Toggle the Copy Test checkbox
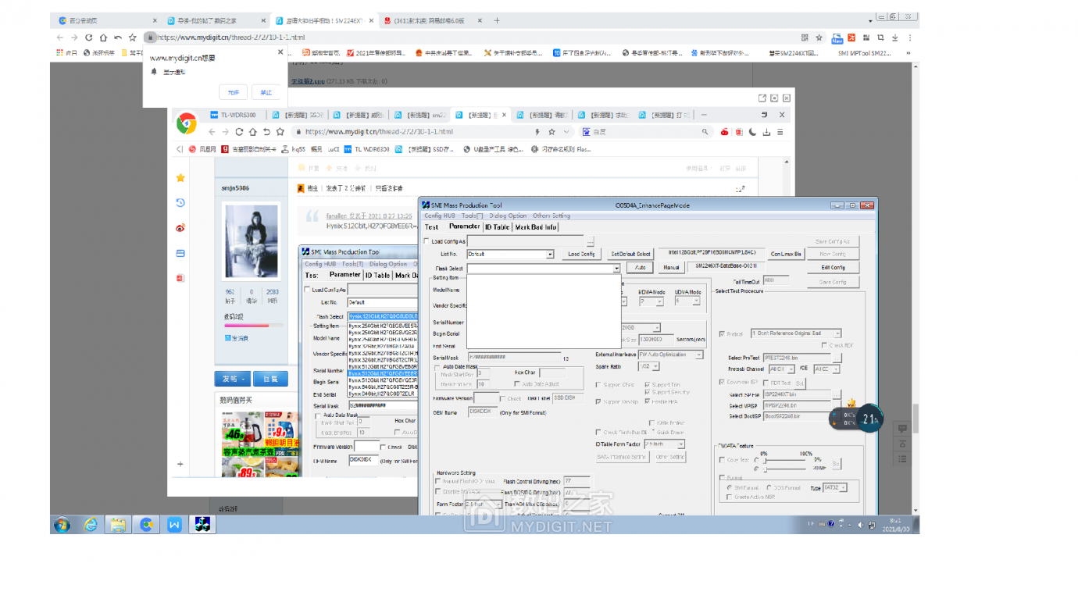 722,460
